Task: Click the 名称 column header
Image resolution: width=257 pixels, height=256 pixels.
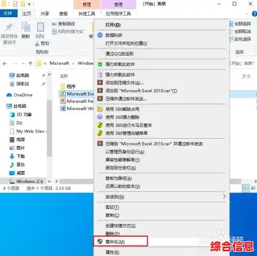Action: click(64, 76)
